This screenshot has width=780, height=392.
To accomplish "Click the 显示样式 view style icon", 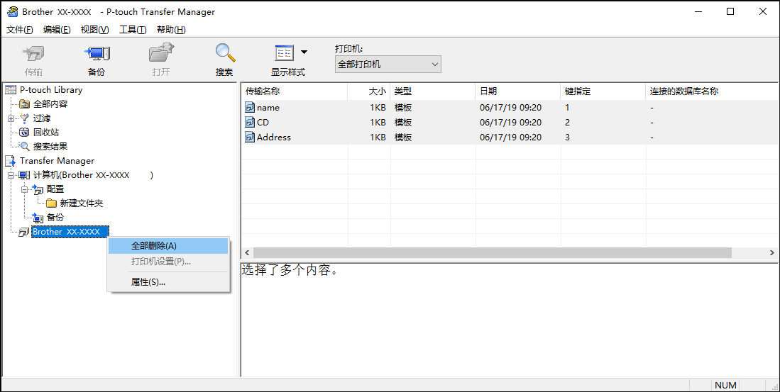I will [x=284, y=53].
